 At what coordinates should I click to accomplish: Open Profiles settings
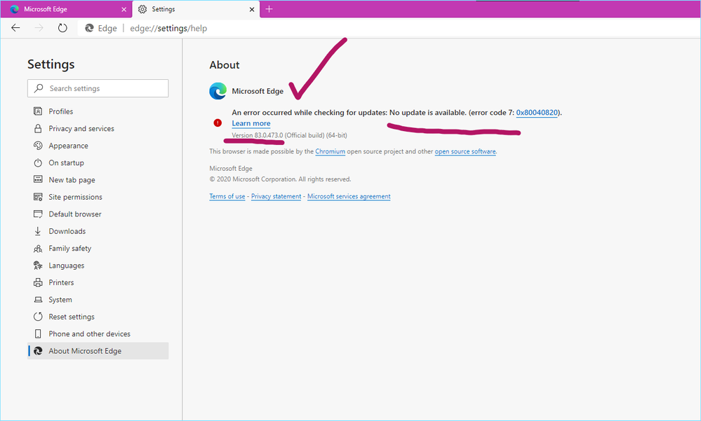pyautogui.click(x=98, y=111)
